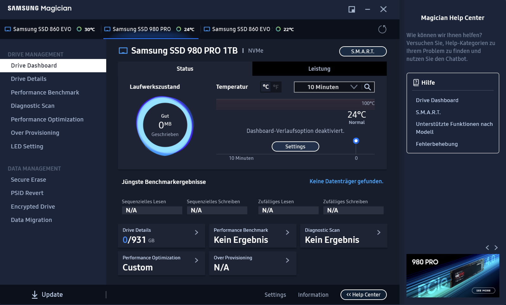The image size is (506, 305).
Task: Click the Help Center toggle button
Action: coord(363,295)
